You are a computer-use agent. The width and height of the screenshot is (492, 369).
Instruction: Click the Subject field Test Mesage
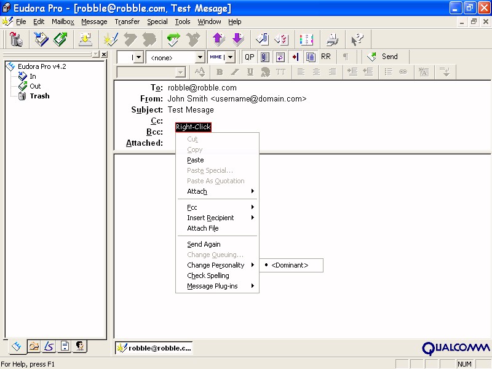pyautogui.click(x=191, y=110)
